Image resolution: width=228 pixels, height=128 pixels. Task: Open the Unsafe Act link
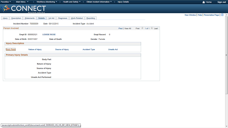point(113,49)
